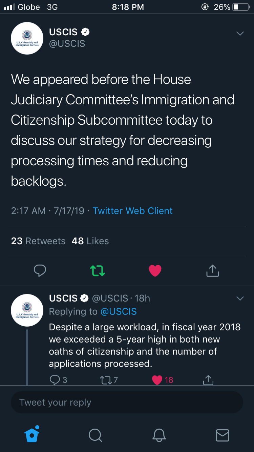Viewport: 254px width, 452px height.
Task: Open the @USCIS mention in Replying to
Action: (x=119, y=311)
